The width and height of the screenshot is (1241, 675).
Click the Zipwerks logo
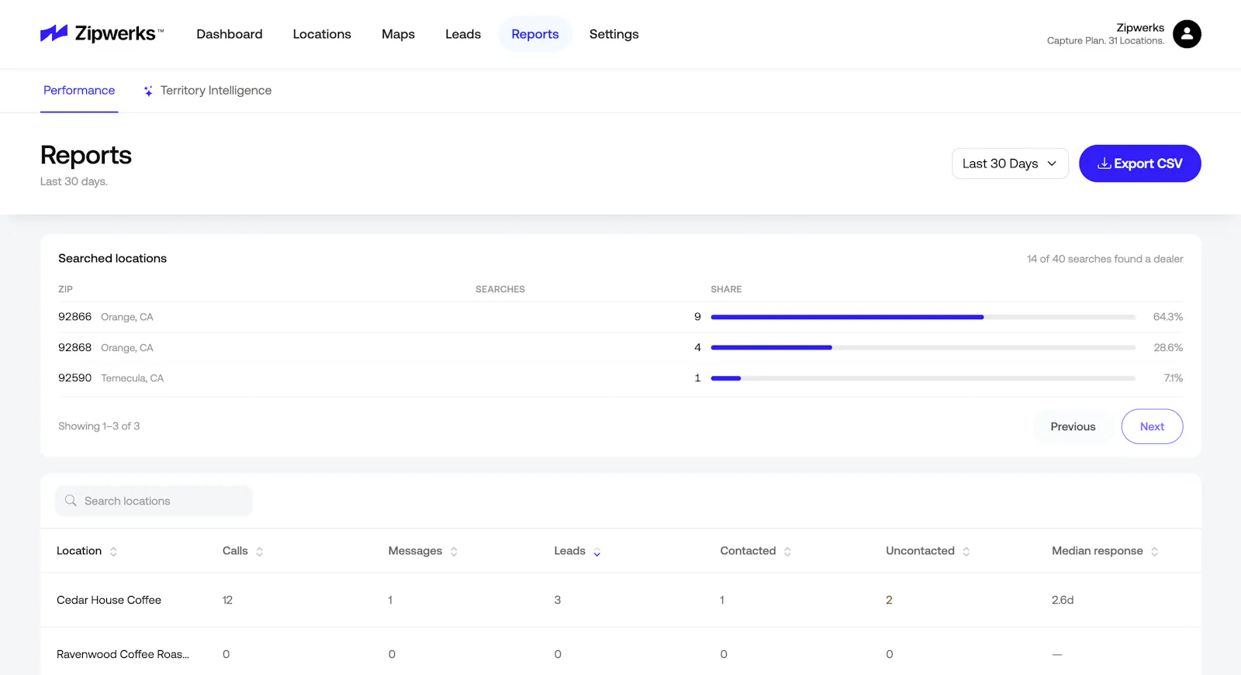[x=102, y=33]
